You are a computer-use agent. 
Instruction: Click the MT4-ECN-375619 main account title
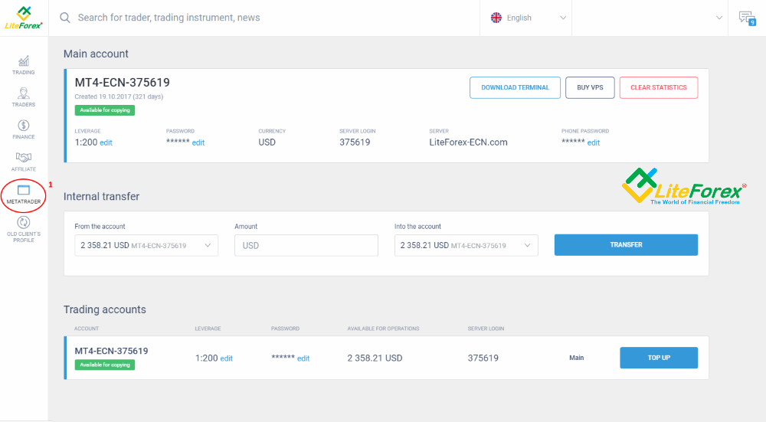click(122, 83)
